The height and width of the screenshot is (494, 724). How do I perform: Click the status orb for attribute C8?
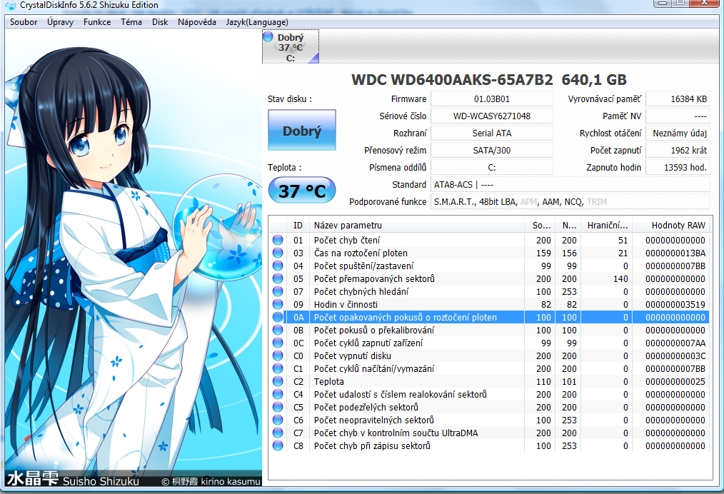coord(278,445)
